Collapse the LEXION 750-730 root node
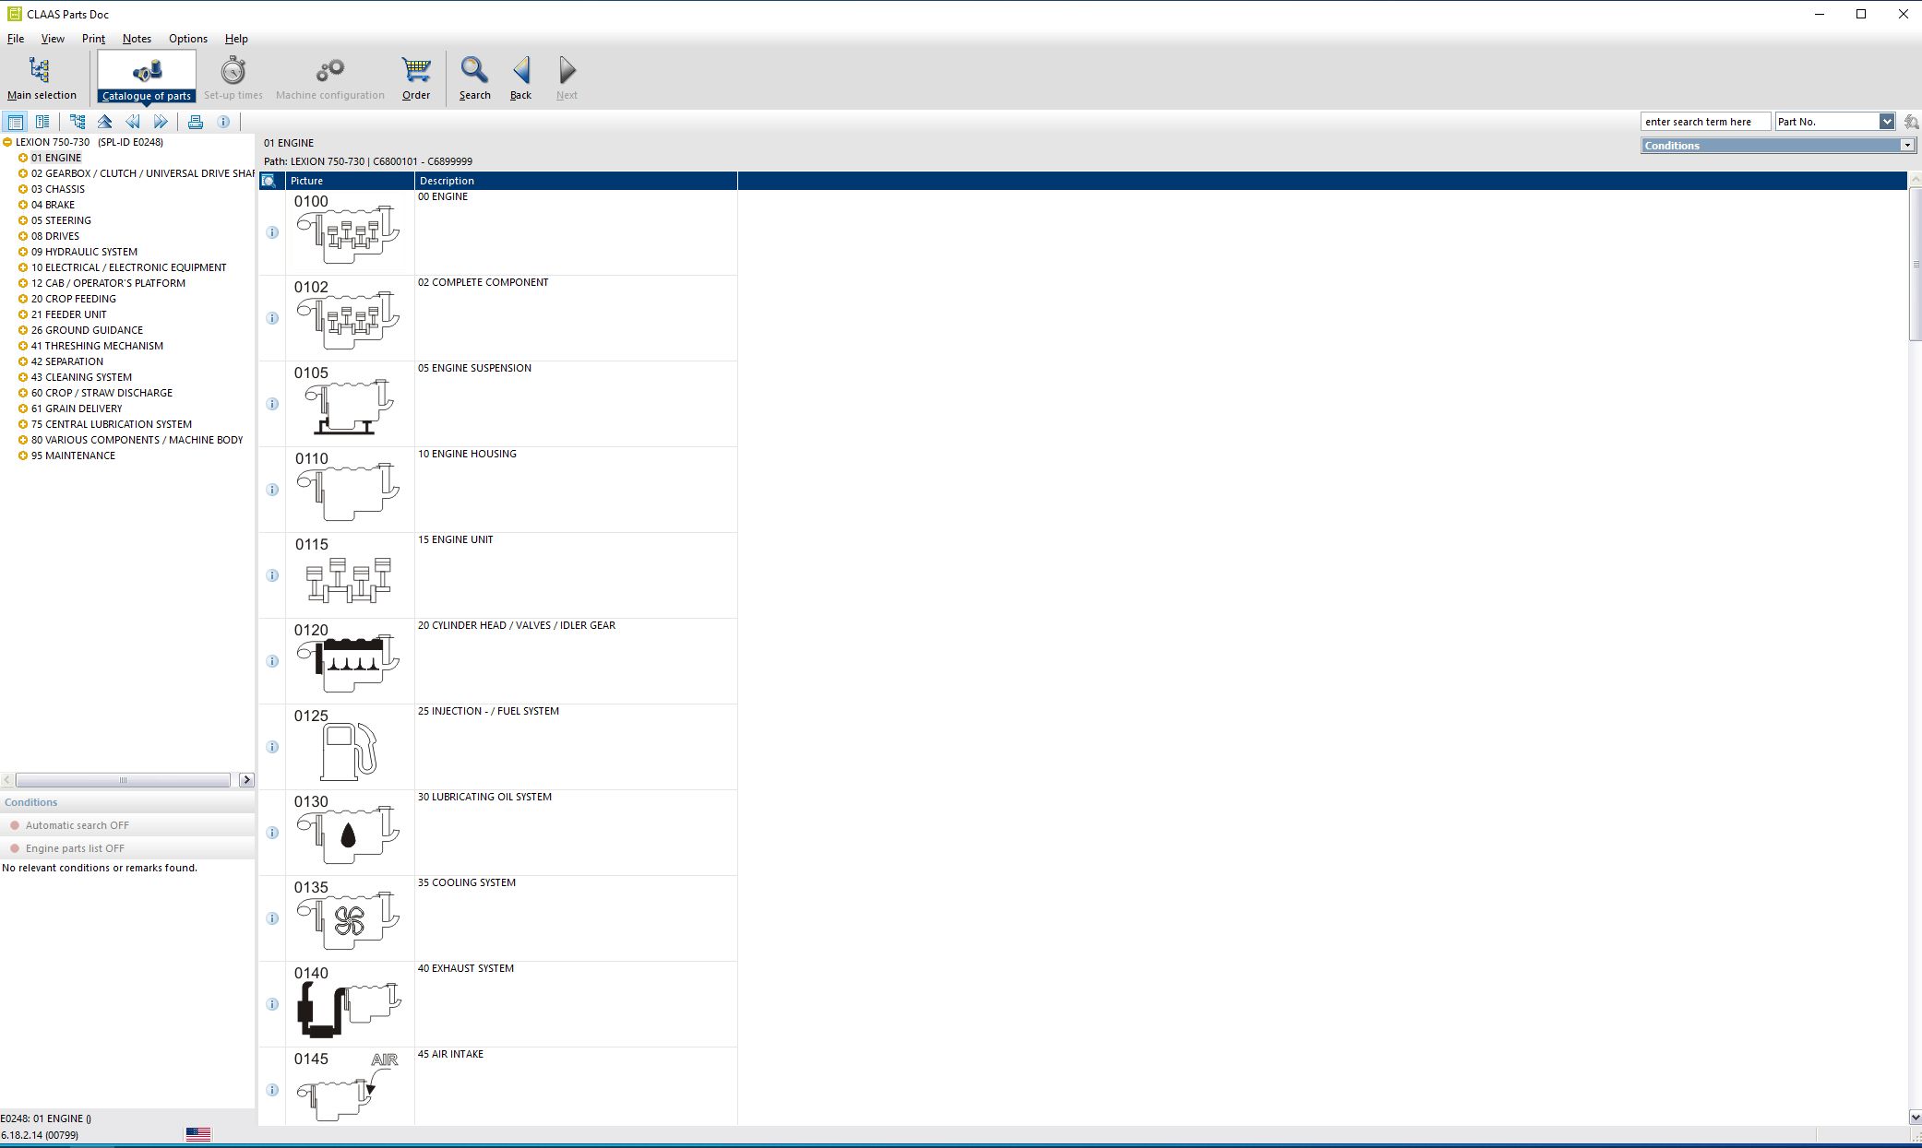 pyautogui.click(x=7, y=142)
